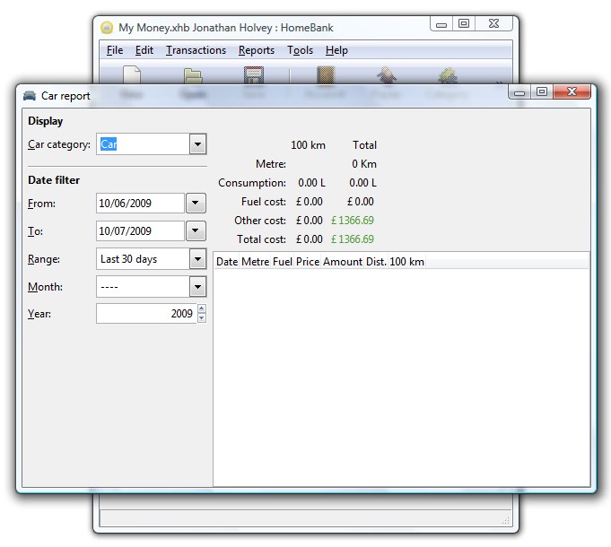
Task: Increase the Year using the up arrow
Action: (x=201, y=309)
